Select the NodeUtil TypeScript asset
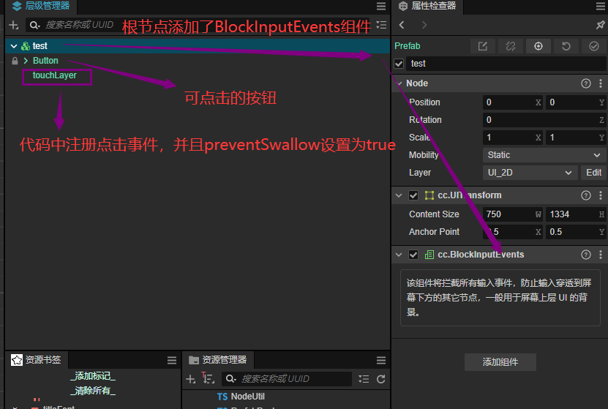Screen dimensions: 608x409 click(x=241, y=397)
